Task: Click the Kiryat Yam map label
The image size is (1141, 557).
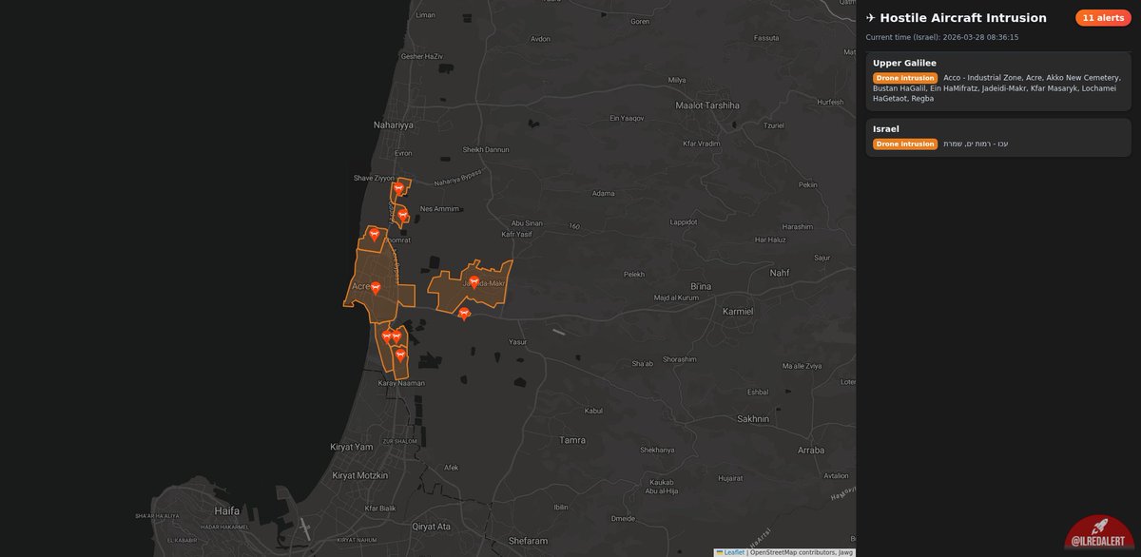Action: click(352, 447)
